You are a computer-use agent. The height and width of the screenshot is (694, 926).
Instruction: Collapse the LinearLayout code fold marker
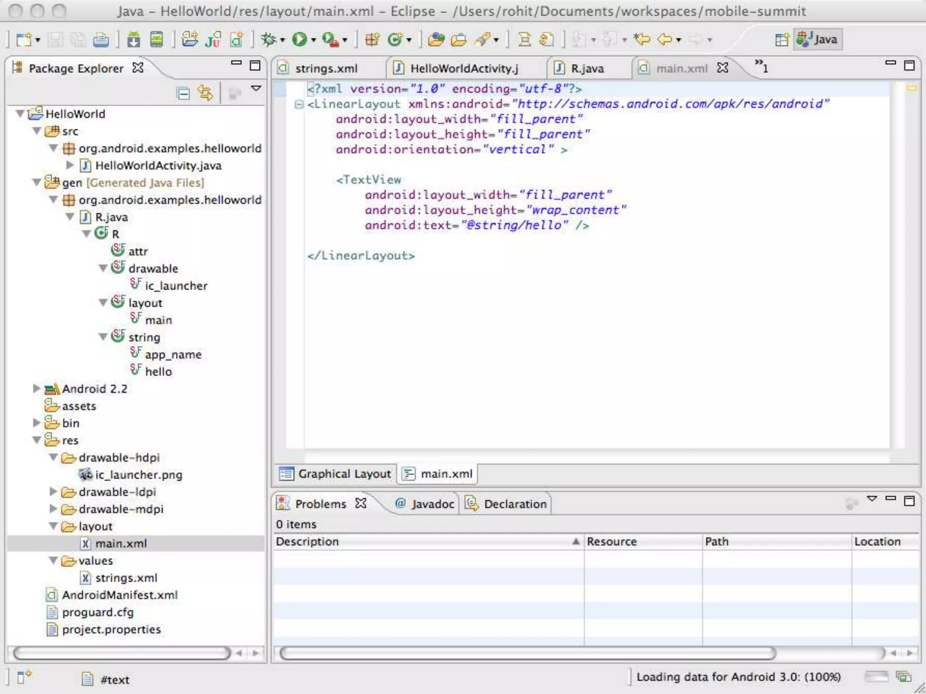point(298,104)
